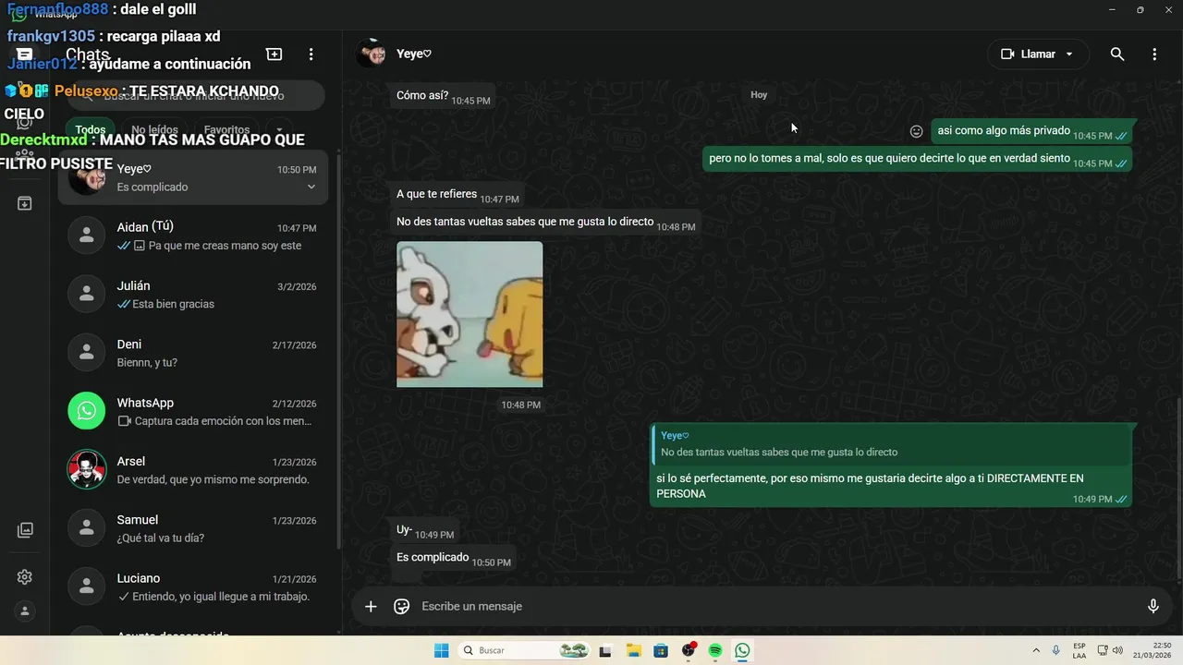Click the 'Hoy' date label

759,95
